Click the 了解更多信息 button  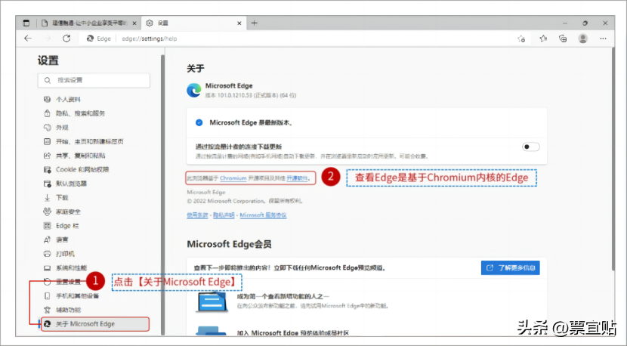pos(510,267)
